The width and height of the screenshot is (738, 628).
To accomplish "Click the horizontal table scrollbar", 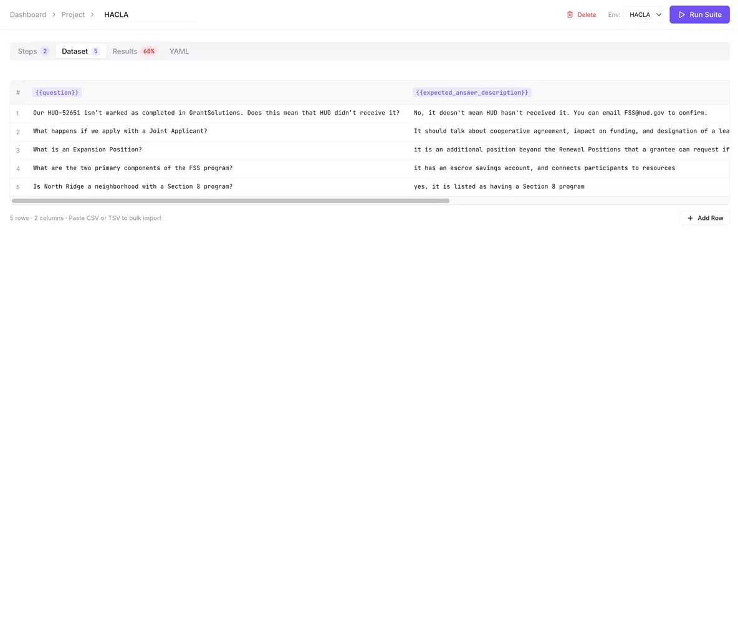I will (x=231, y=201).
